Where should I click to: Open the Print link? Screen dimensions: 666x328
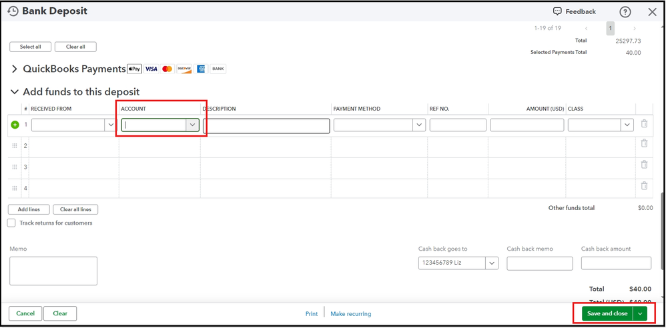(312, 314)
